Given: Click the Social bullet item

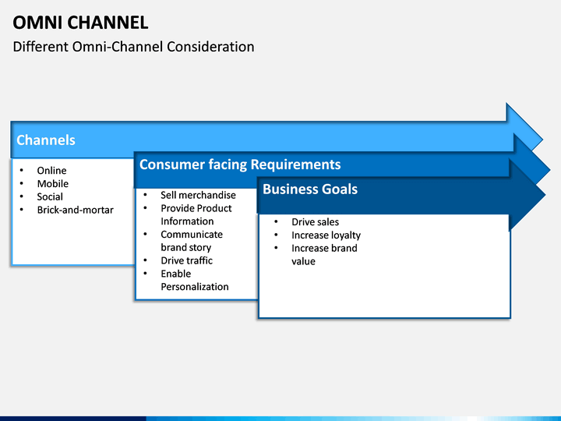Looking at the screenshot, I should 50,196.
